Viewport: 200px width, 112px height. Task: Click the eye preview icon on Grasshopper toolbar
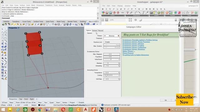[135, 20]
